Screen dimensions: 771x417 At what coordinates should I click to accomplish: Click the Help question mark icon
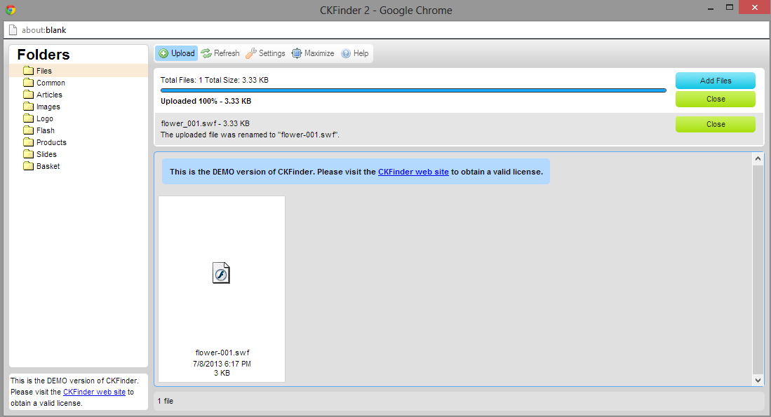coord(346,53)
